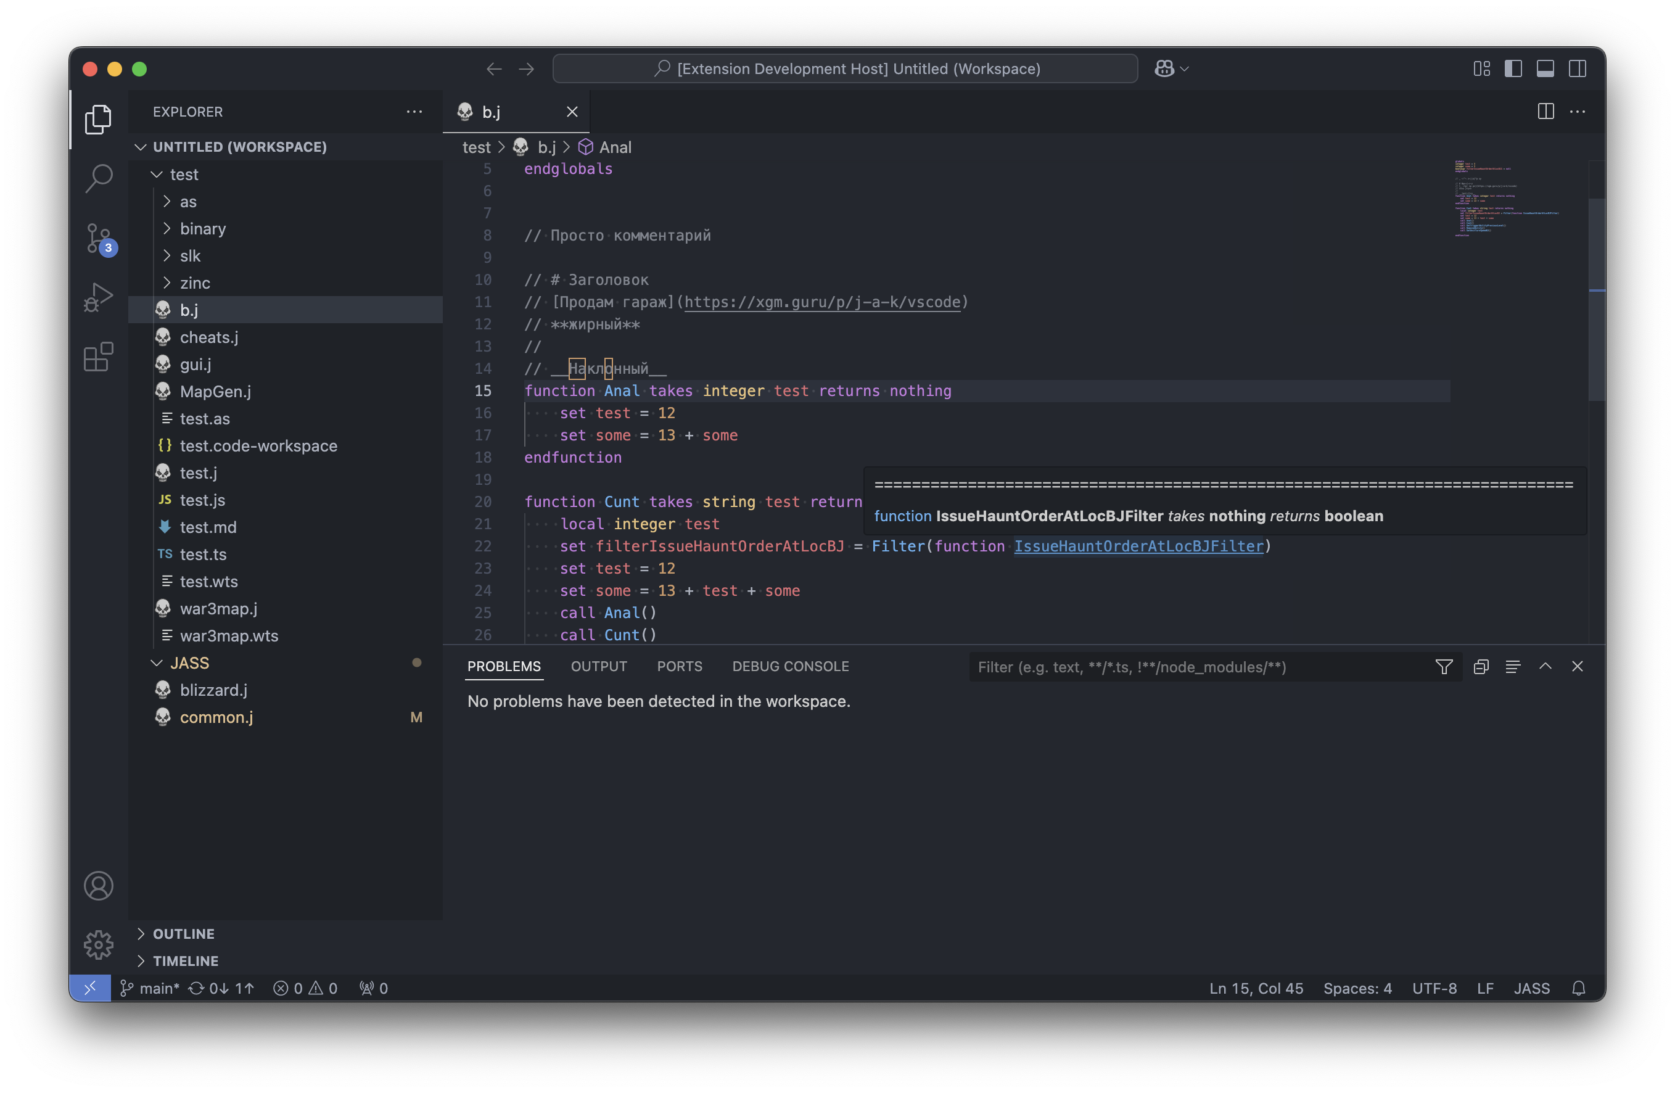This screenshot has height=1093, width=1675.
Task: Toggle the secondary side bar visibility
Action: pos(1577,68)
